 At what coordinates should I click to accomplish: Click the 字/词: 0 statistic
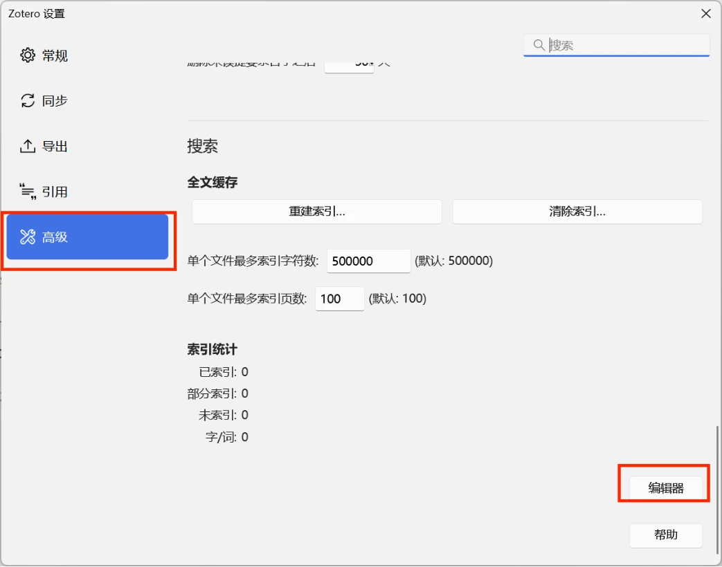tap(226, 437)
